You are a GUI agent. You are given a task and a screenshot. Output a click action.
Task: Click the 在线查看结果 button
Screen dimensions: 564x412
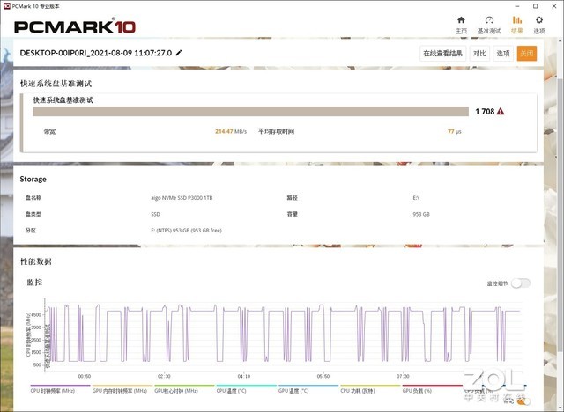[442, 54]
